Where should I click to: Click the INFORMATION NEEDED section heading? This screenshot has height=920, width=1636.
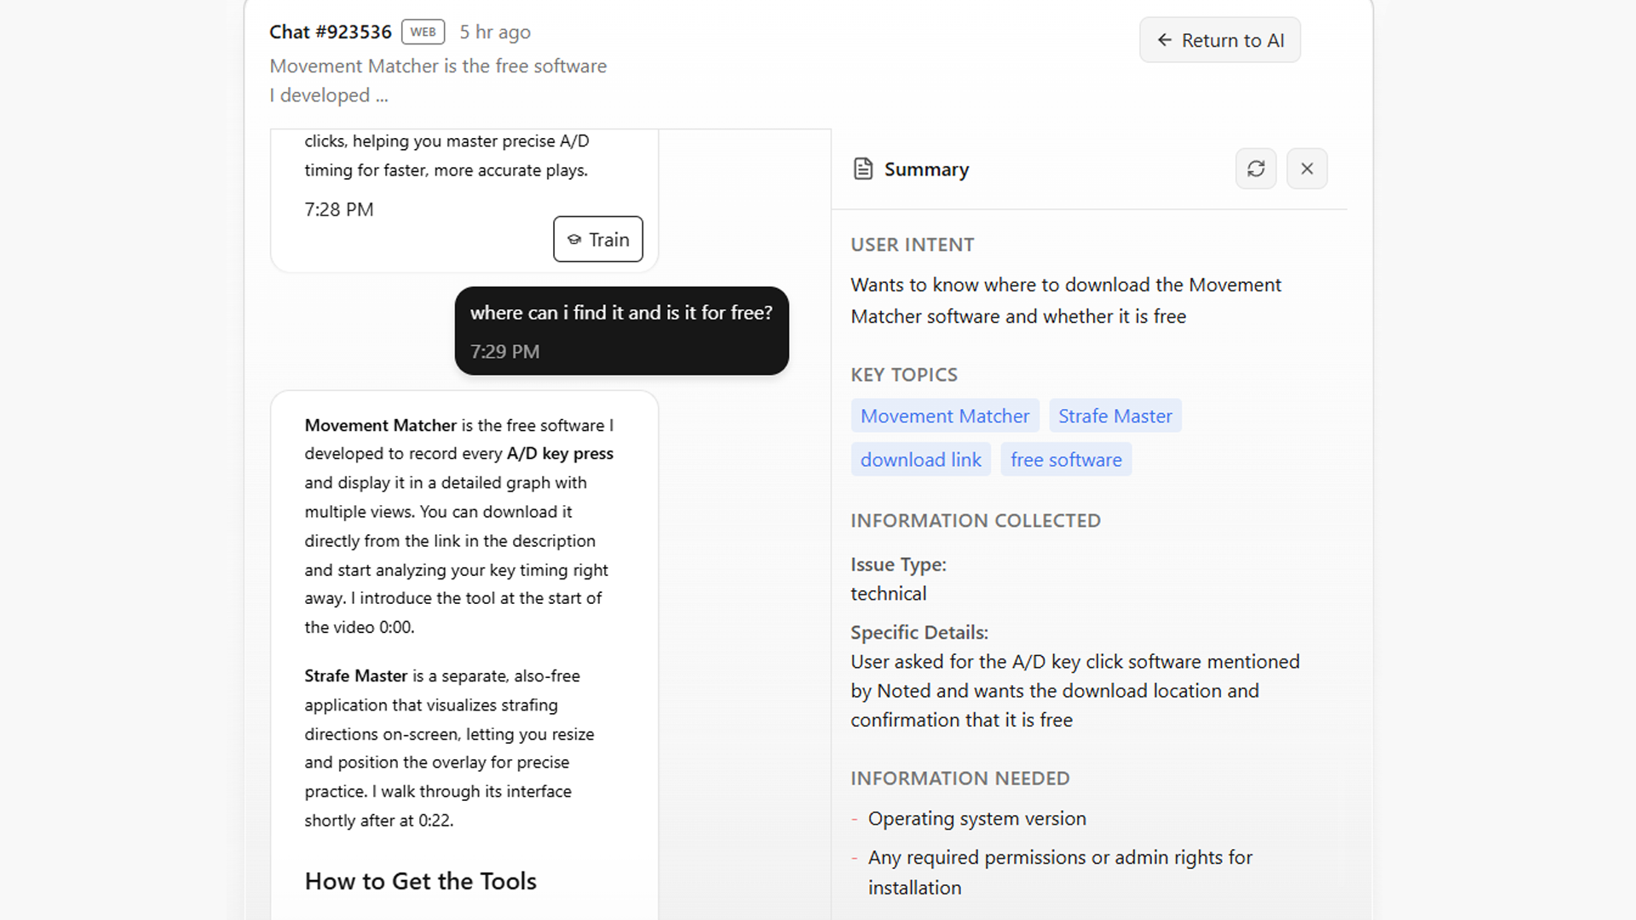(959, 778)
